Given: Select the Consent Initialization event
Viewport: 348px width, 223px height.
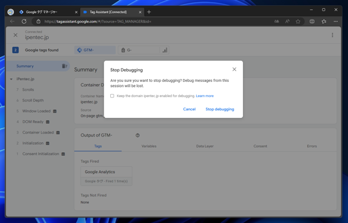Looking at the screenshot, I should pos(41,154).
